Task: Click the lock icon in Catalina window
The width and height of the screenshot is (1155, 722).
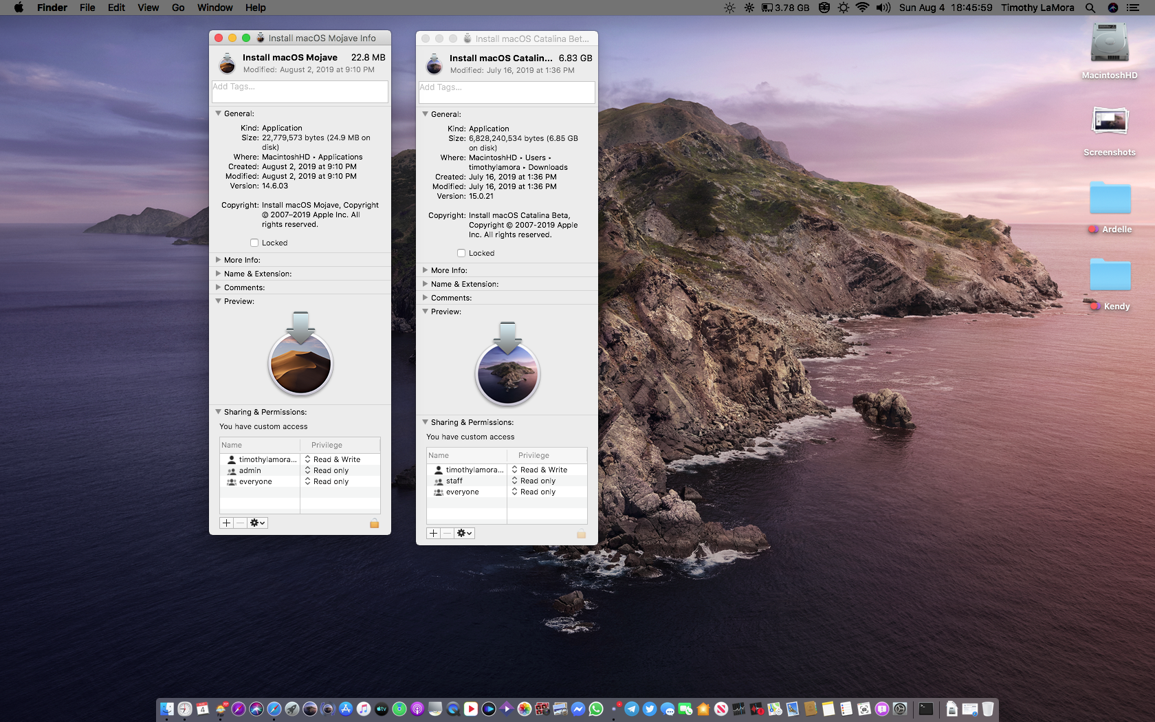Action: tap(581, 534)
